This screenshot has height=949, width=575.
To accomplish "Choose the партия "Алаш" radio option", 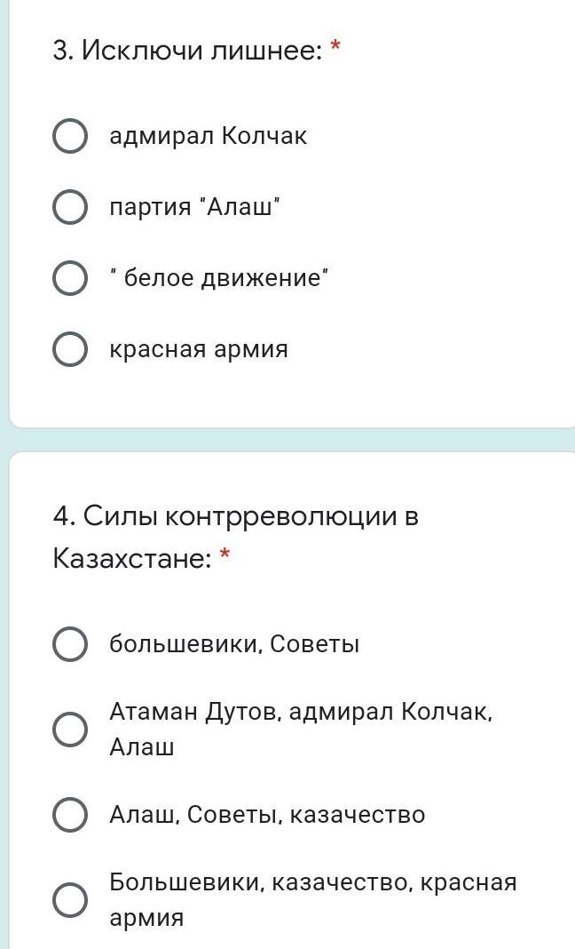I will click(x=70, y=208).
